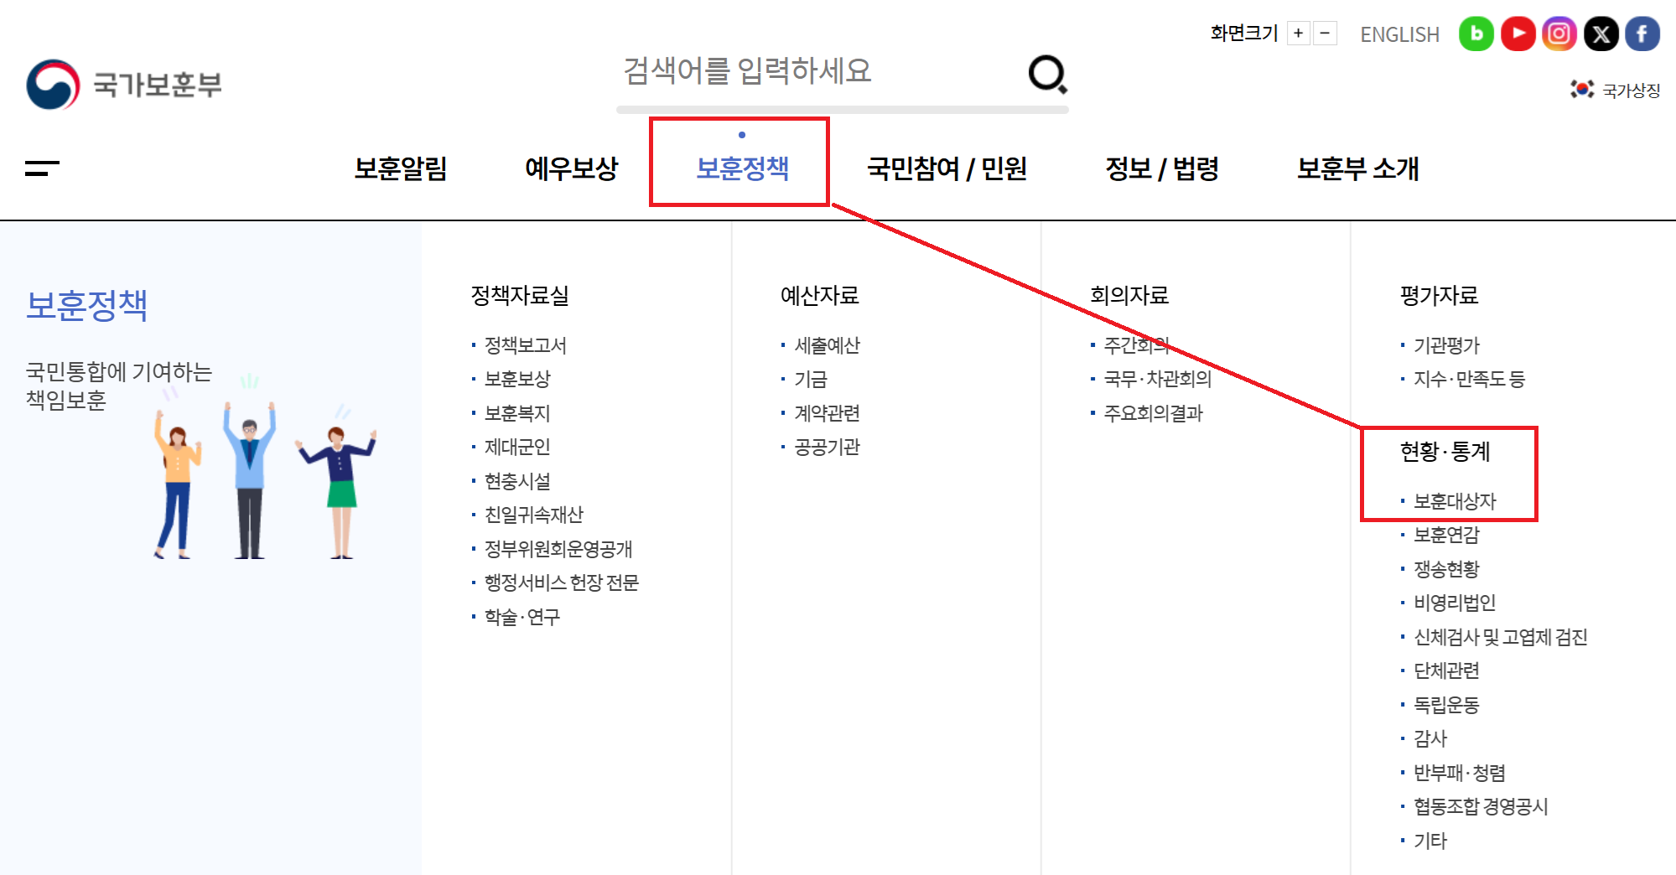
Task: Open the 보훈대상자 statistics link
Action: tap(1455, 501)
